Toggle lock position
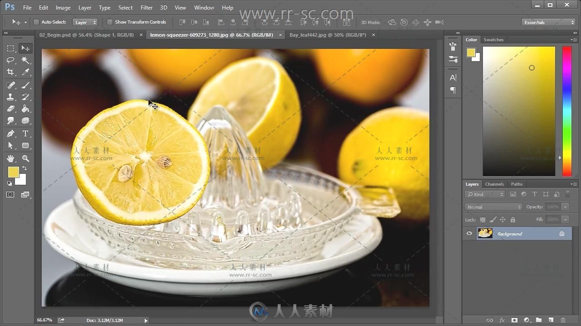 pyautogui.click(x=502, y=220)
